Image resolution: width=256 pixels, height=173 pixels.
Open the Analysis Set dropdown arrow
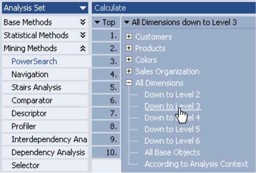(x=83, y=8)
